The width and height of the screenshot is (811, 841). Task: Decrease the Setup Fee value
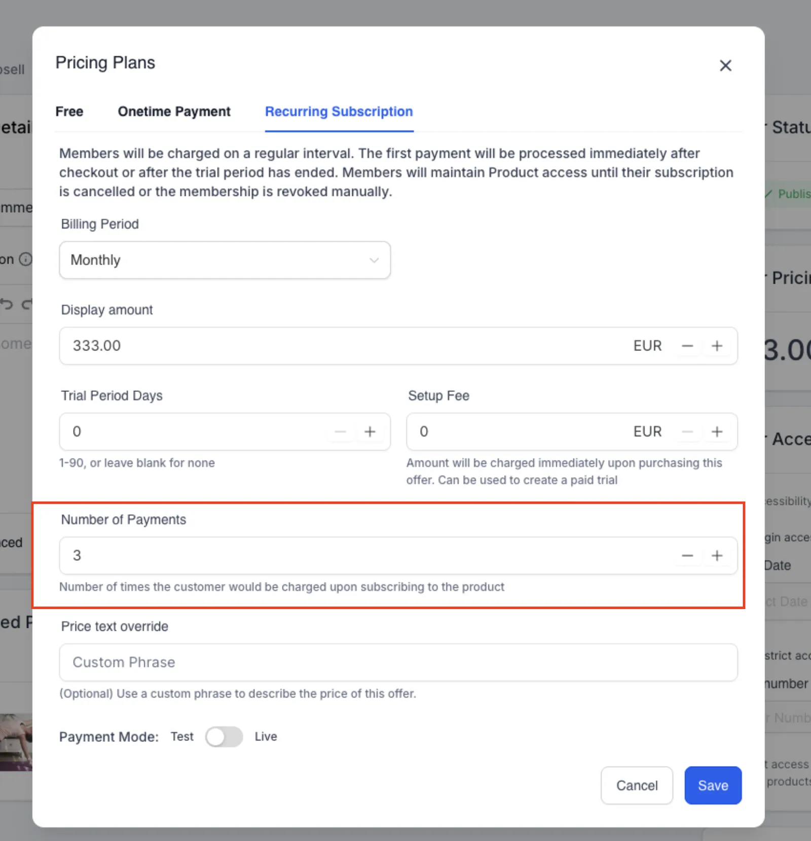pos(687,432)
